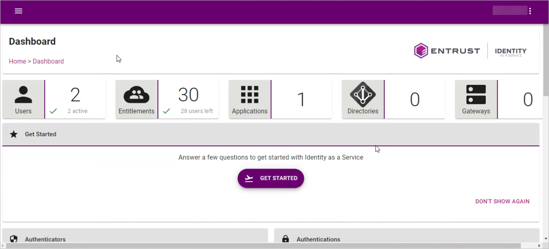Click the Get Started star icon

pos(14,134)
